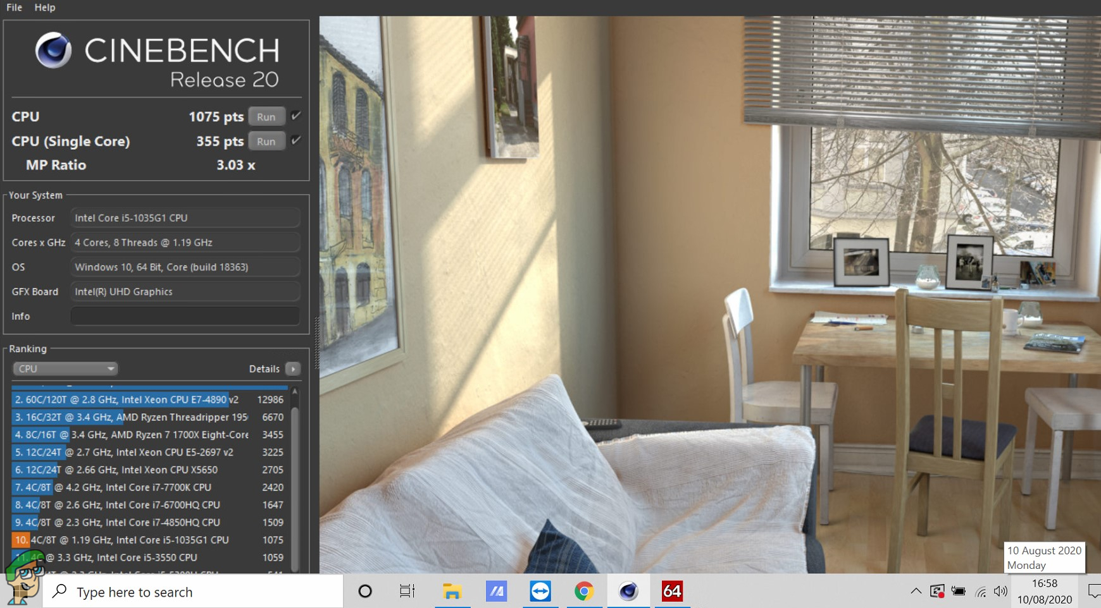Select ranking row Xeon E5-2697 v2
The height and width of the screenshot is (608, 1101).
click(x=149, y=453)
